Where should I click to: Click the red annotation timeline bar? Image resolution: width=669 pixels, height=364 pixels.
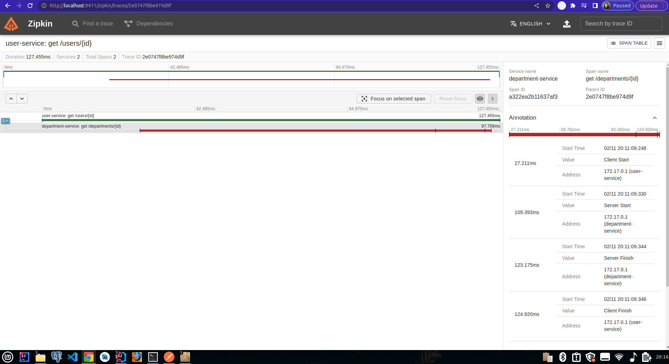pyautogui.click(x=584, y=135)
